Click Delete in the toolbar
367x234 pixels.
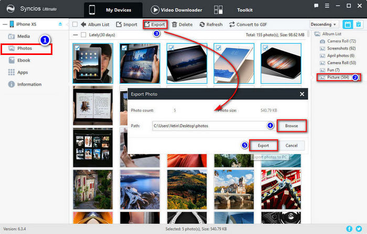(182, 24)
